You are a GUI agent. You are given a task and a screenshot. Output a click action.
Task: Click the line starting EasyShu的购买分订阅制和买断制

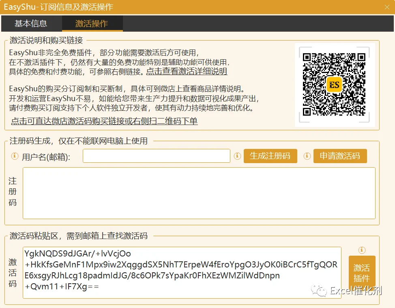[x=127, y=89]
